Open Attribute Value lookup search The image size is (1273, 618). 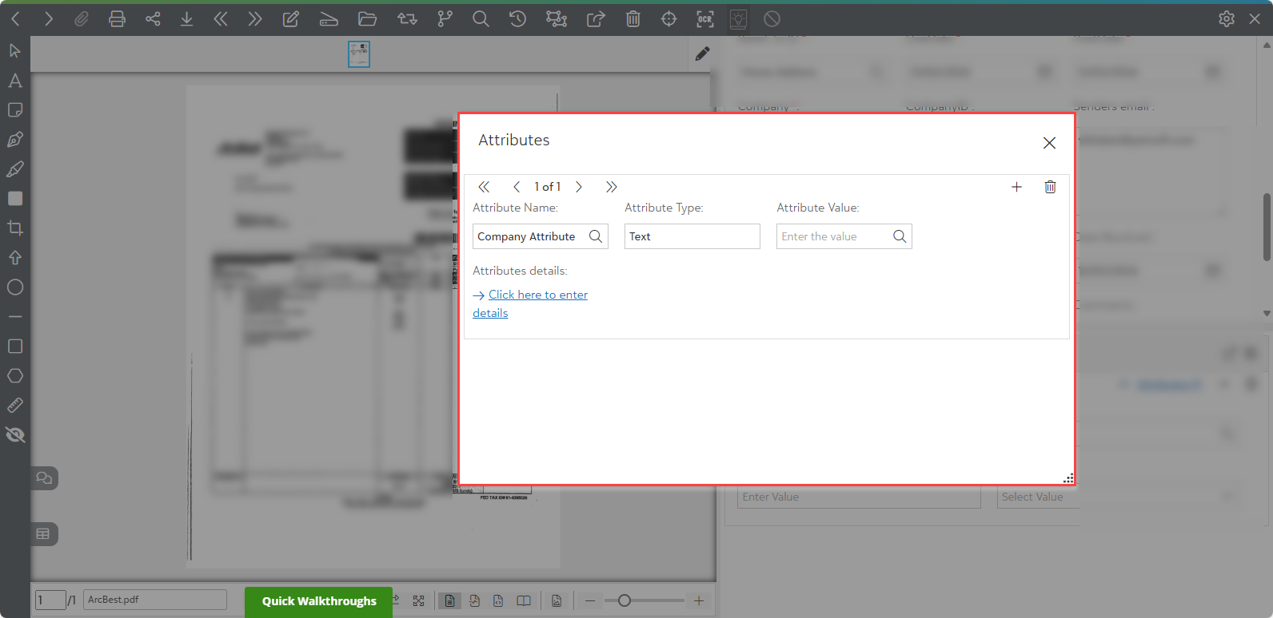click(x=900, y=236)
